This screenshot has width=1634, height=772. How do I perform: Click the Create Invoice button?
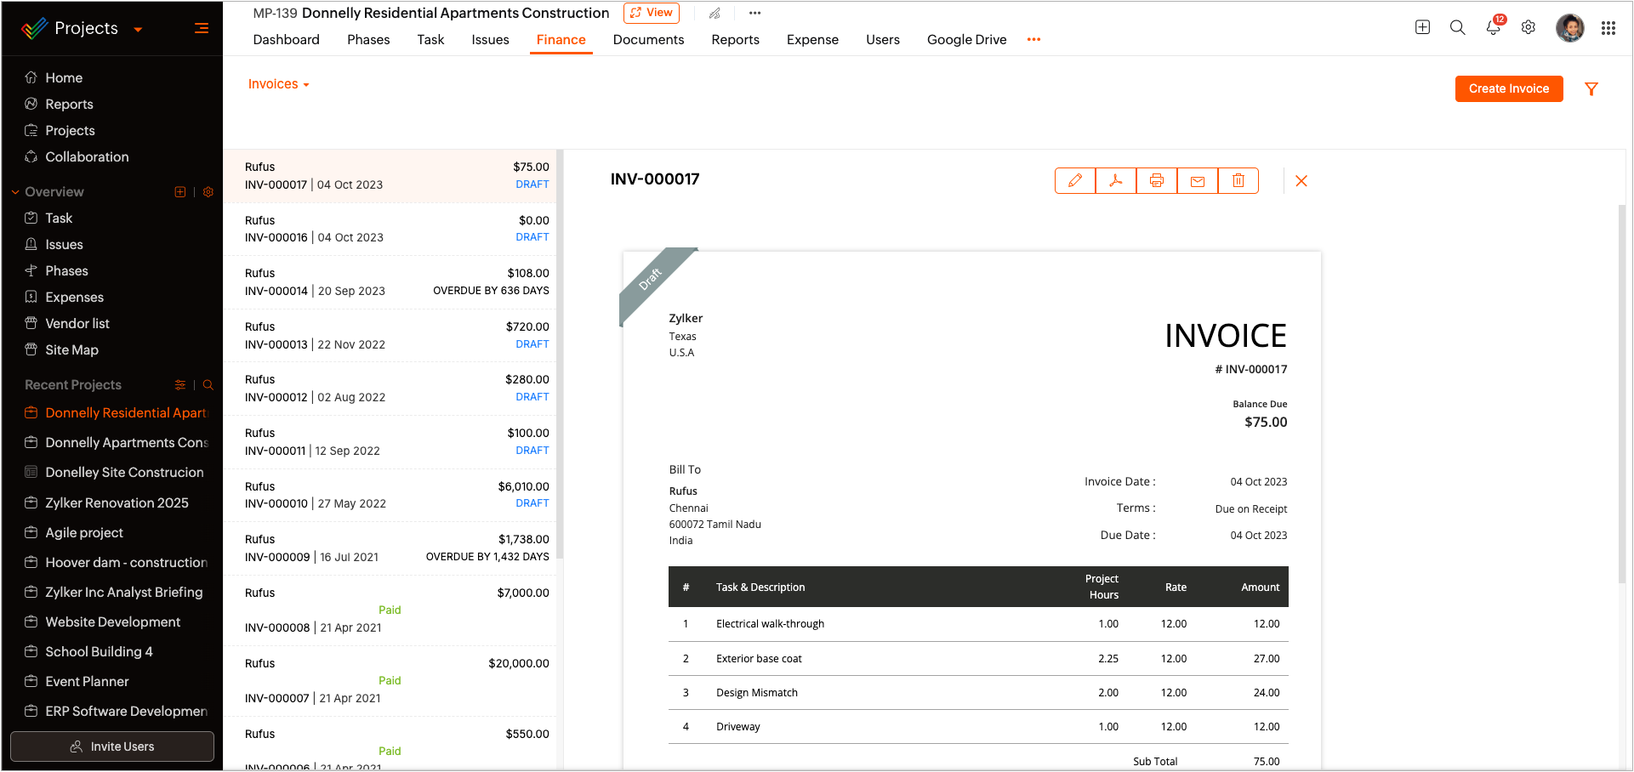(1509, 88)
